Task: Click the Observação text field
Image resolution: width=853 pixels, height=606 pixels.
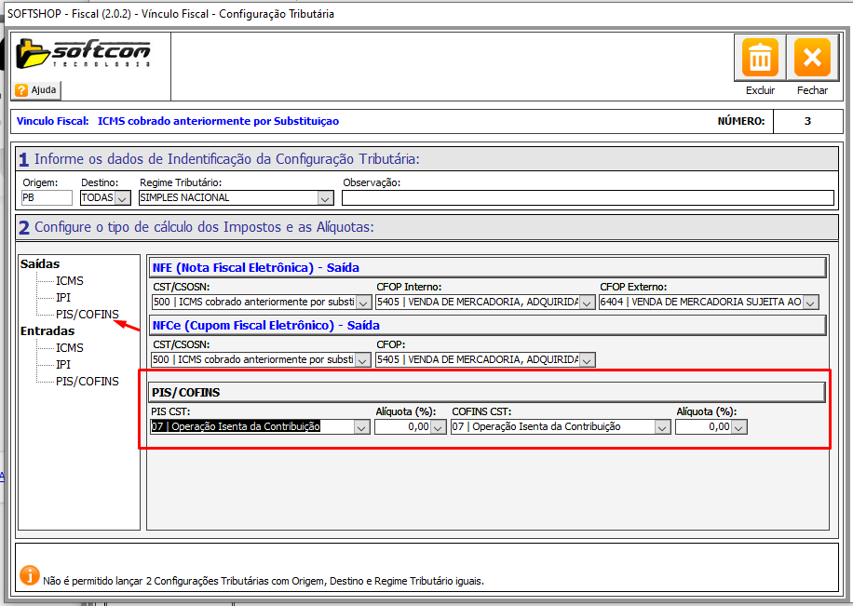Action: pyautogui.click(x=587, y=197)
